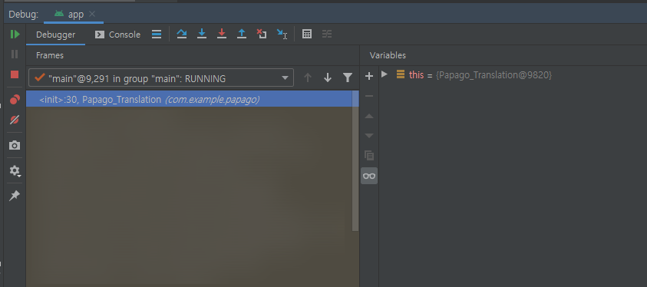647x287 pixels.
Task: Select the previous frame with the up arrow
Action: (x=308, y=78)
